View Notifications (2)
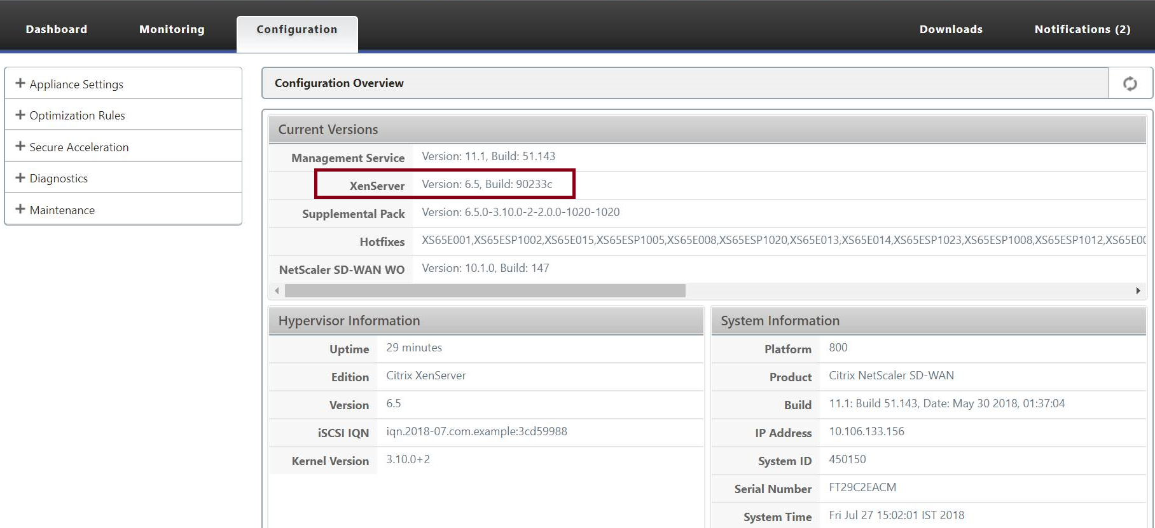Screen dimensions: 1155x528 pos(1082,29)
